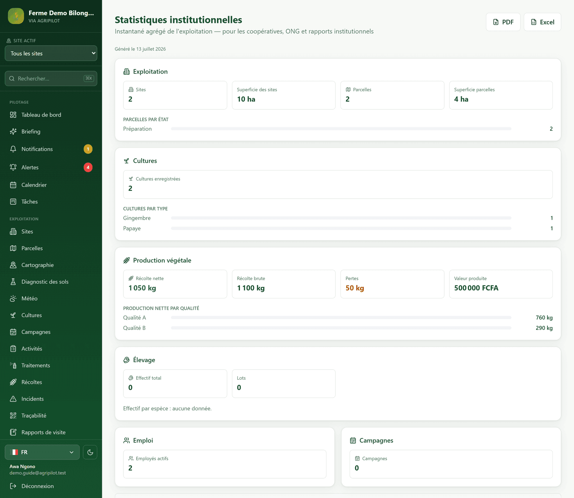Export statistics as PDF
Viewport: 574px width, 498px height.
pos(503,22)
